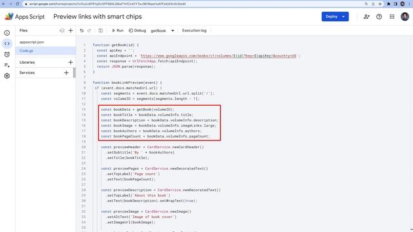
Task: Debug the selected function
Action: (137, 30)
